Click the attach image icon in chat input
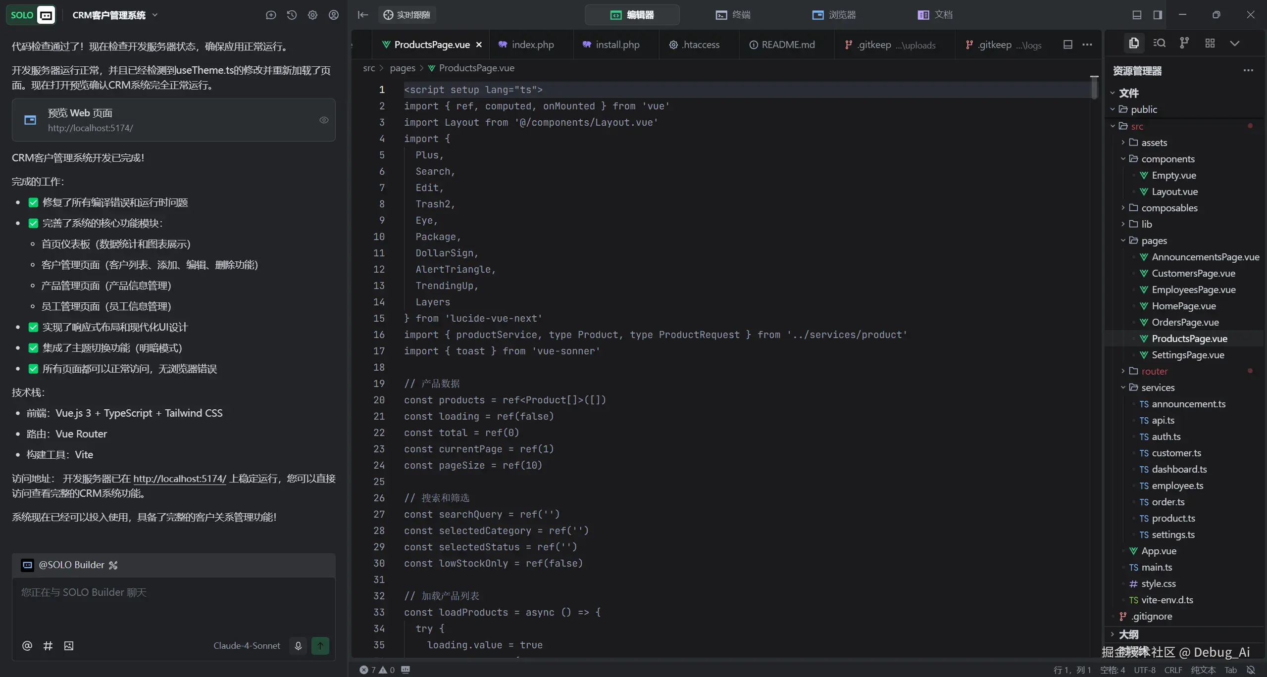This screenshot has height=677, width=1267. 69,645
